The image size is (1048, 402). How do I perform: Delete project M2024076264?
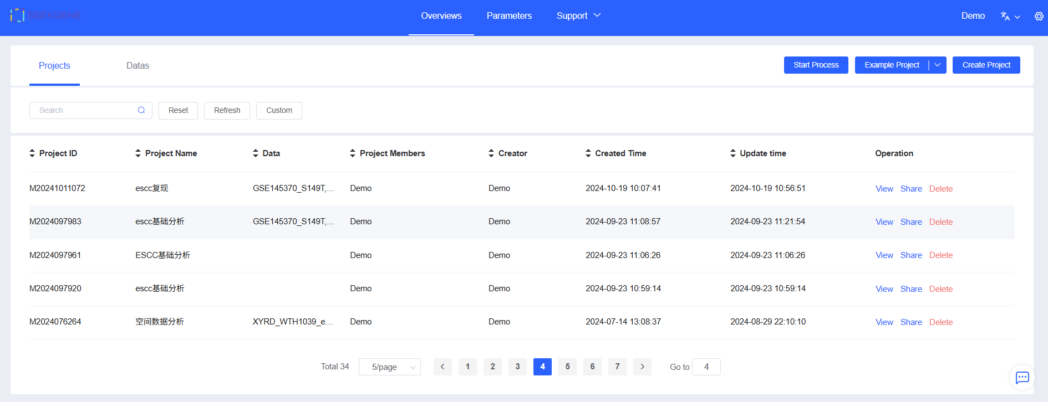coord(940,322)
